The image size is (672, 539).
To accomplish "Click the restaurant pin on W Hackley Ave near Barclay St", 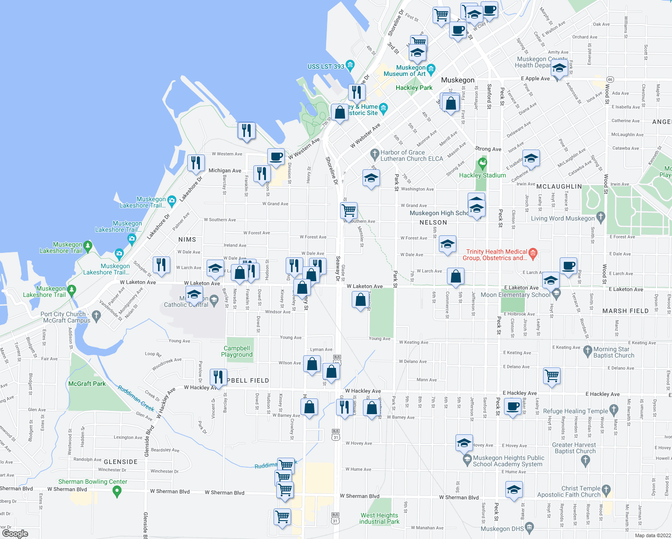I will (x=218, y=379).
